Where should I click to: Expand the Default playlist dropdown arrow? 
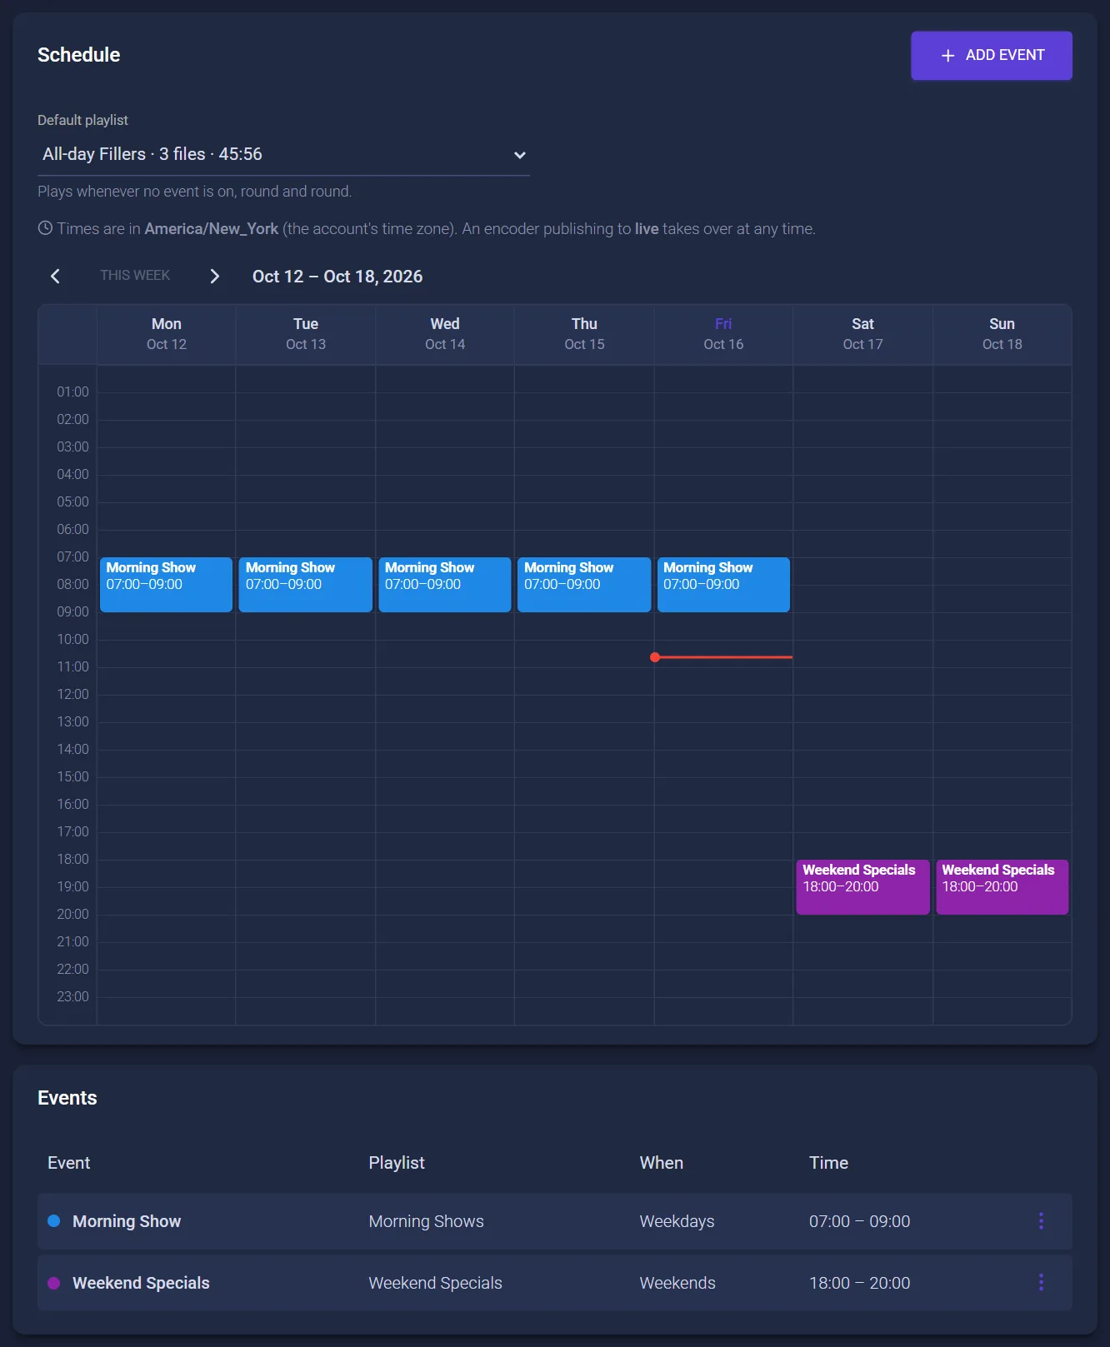519,155
